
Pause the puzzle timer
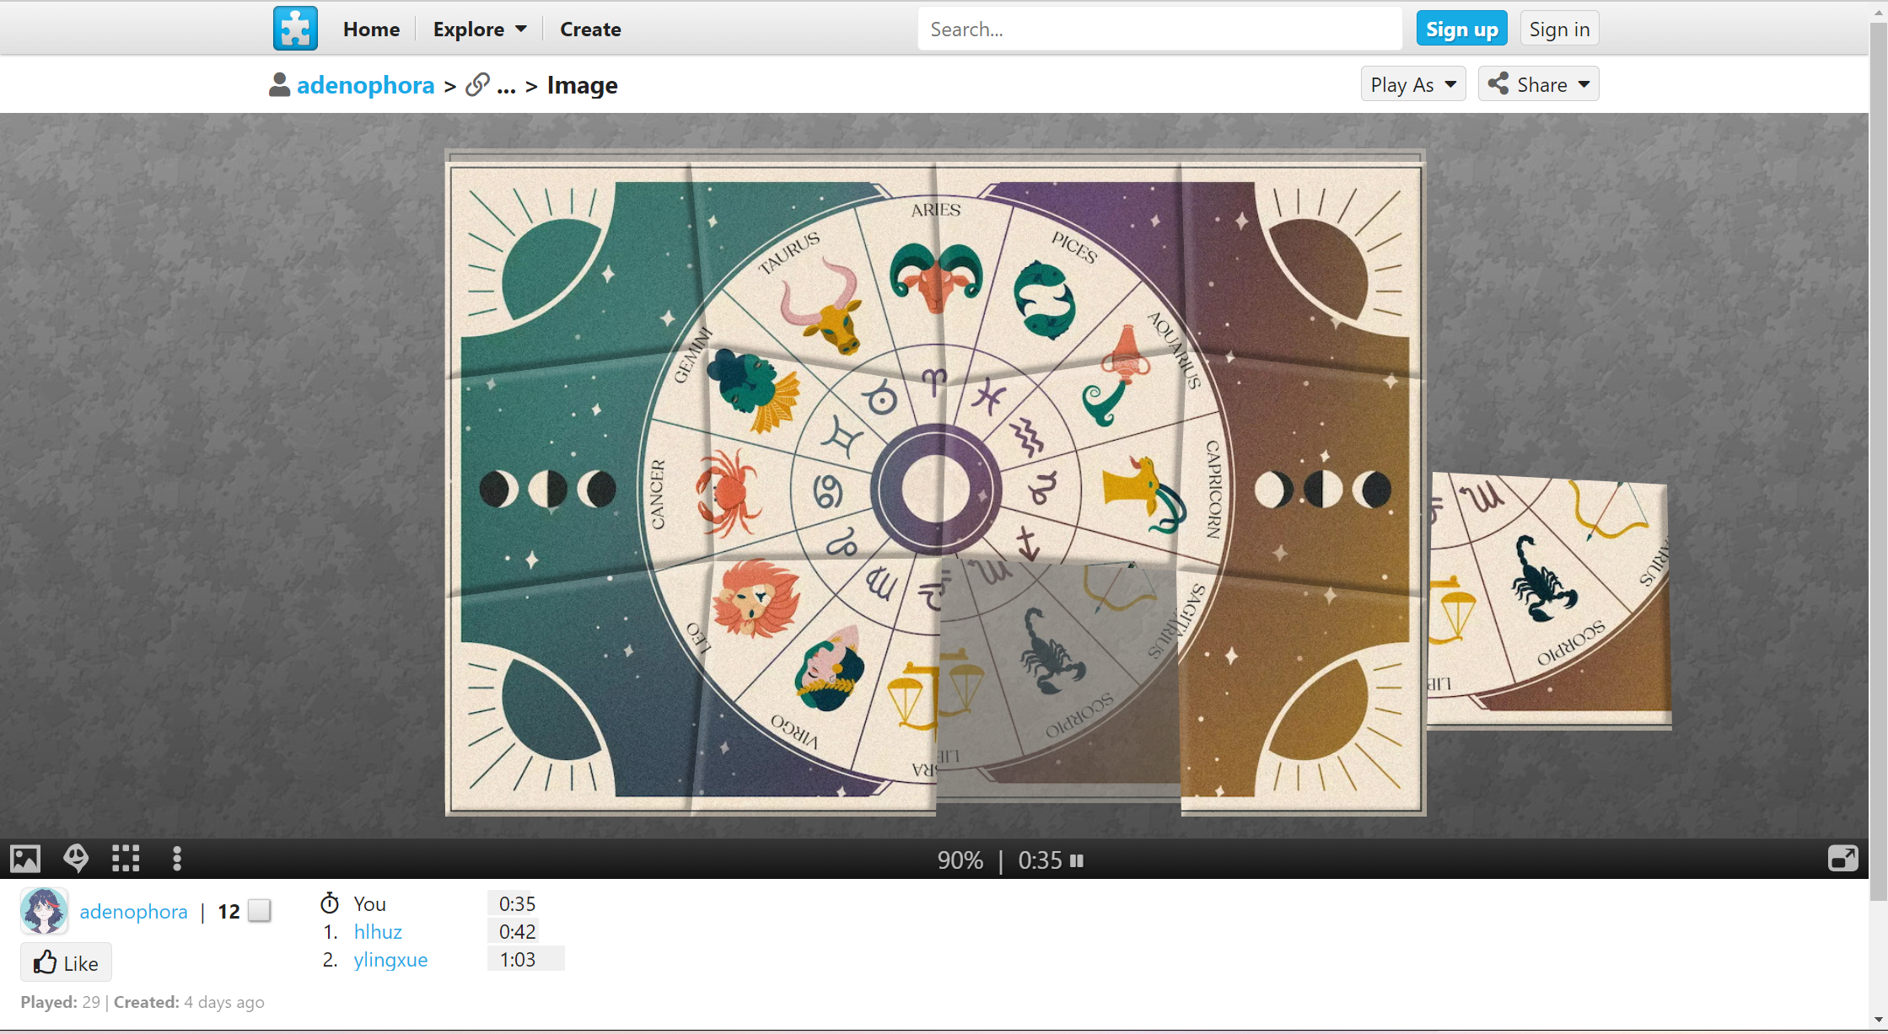click(x=1077, y=860)
